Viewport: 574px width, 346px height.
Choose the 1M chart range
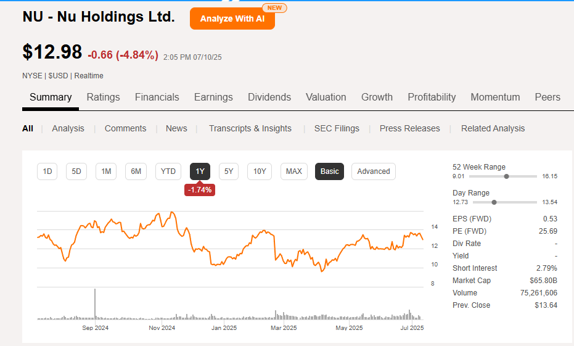106,171
